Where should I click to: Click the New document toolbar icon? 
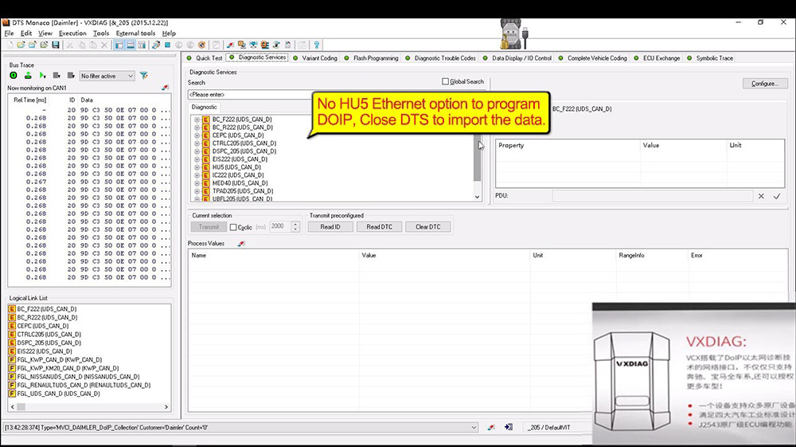coord(10,45)
